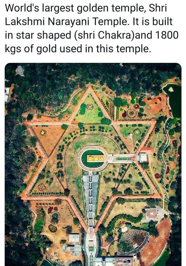
Task: Open the star-shaped temple aerial photo
Action: pos(93,164)
